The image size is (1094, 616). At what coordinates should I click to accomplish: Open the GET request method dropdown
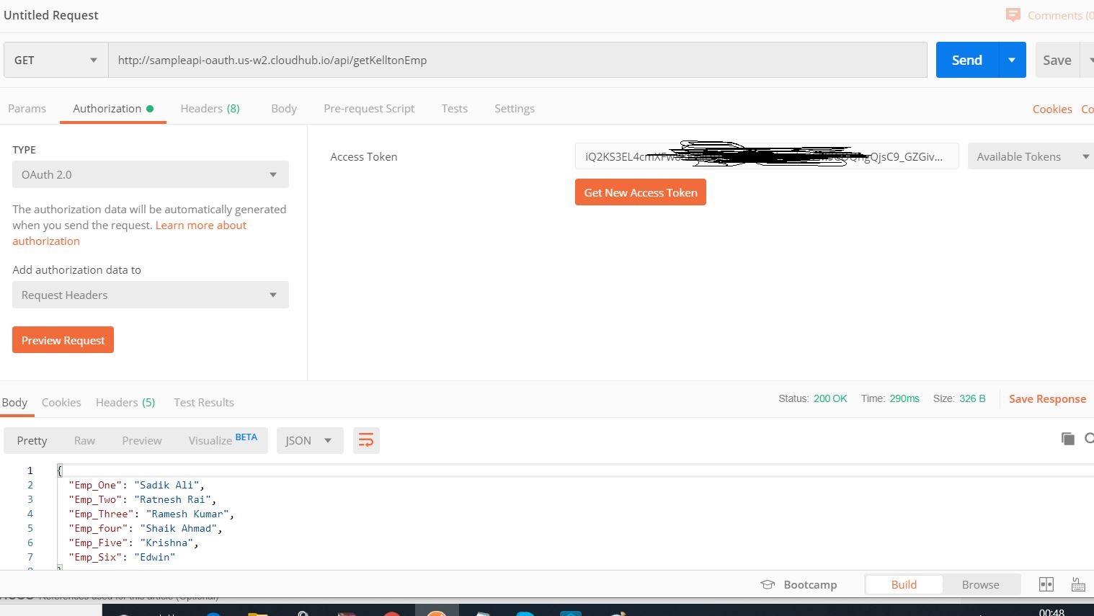point(54,60)
